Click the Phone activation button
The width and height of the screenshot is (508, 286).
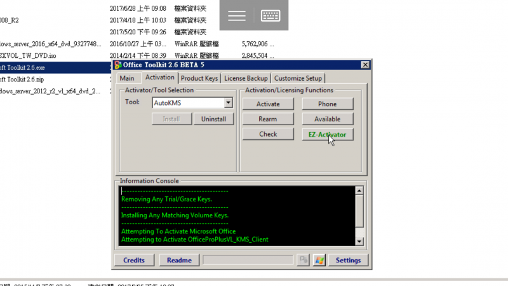[x=327, y=104]
